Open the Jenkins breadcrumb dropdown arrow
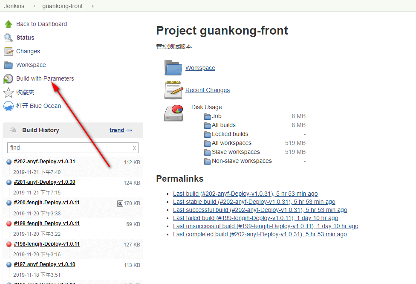The width and height of the screenshot is (416, 284). (x=34, y=6)
